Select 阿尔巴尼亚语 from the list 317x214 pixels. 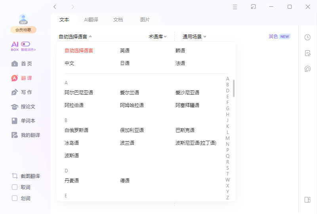[x=79, y=93]
